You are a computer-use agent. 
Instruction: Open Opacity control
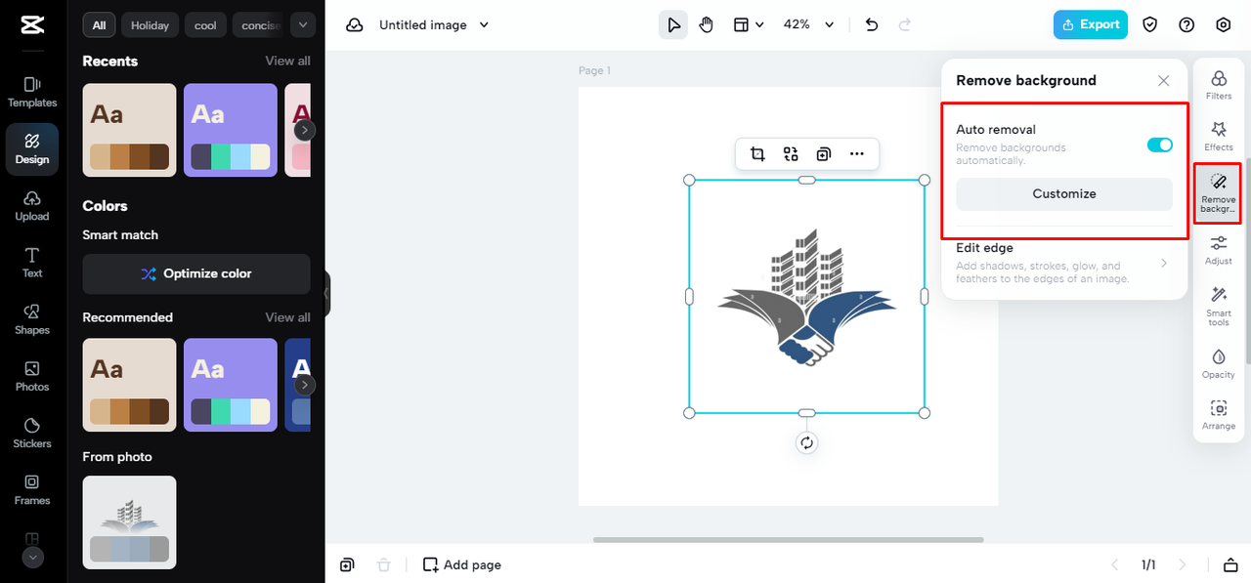pos(1219,363)
